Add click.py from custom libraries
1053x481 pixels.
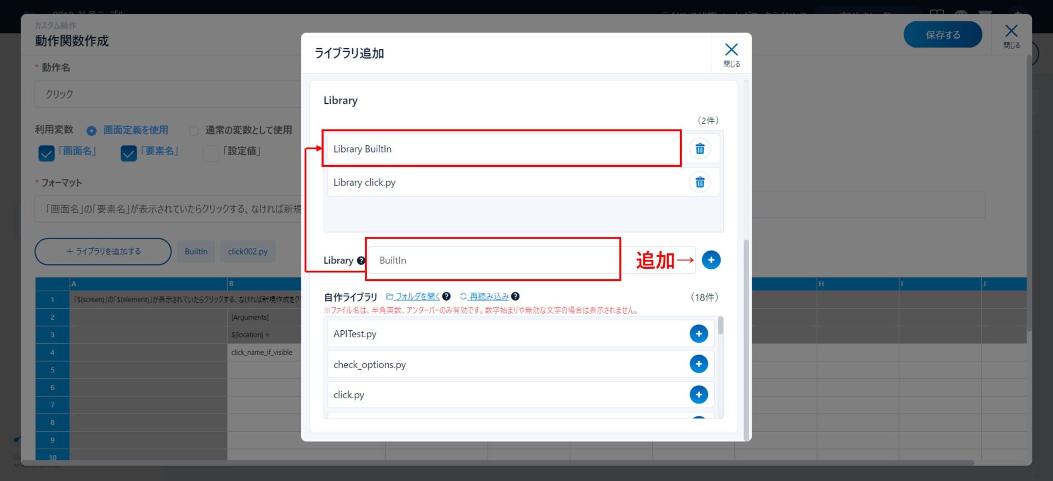[698, 394]
